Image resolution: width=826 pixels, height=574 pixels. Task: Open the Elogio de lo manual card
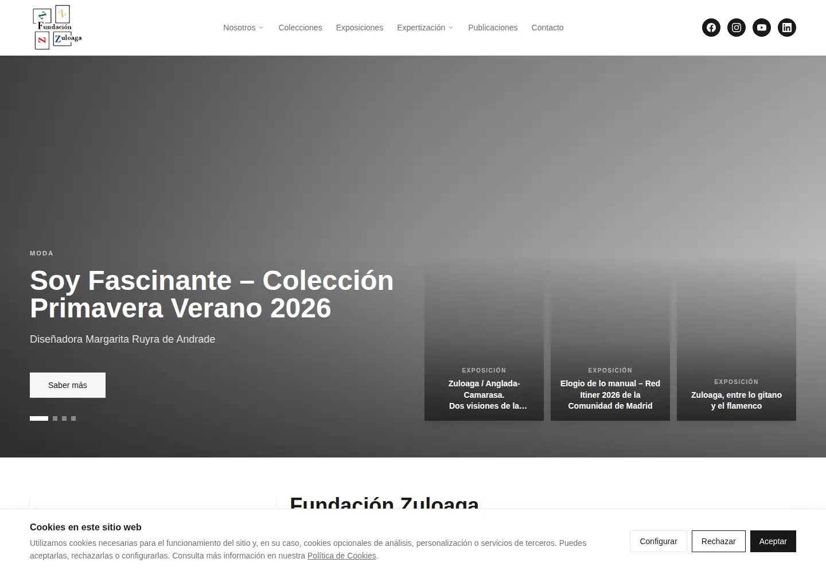coord(610,342)
